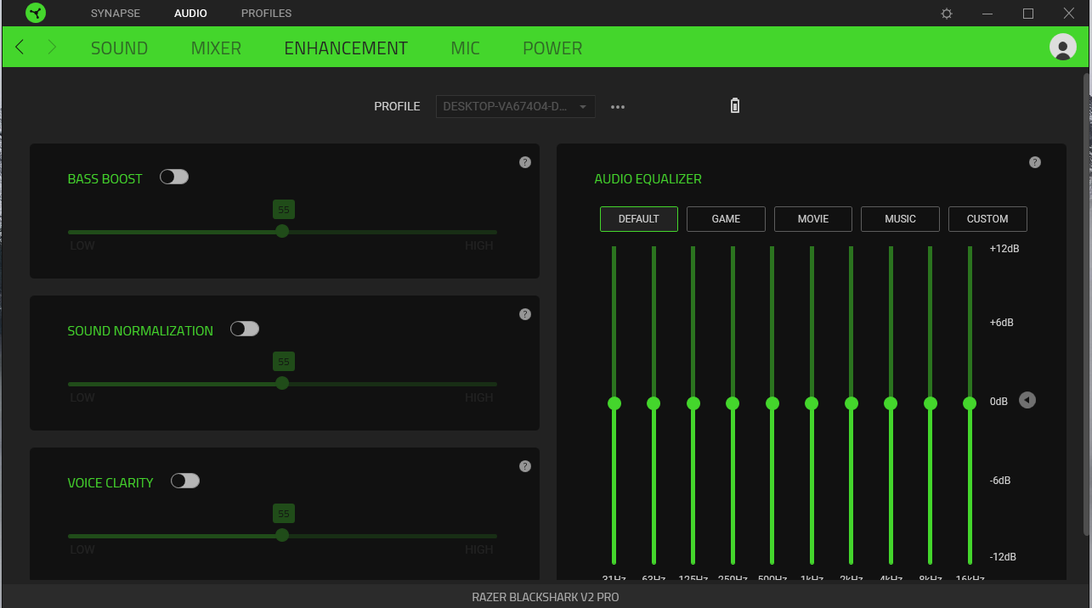Enable the Sound Normalization toggle

pos(245,329)
